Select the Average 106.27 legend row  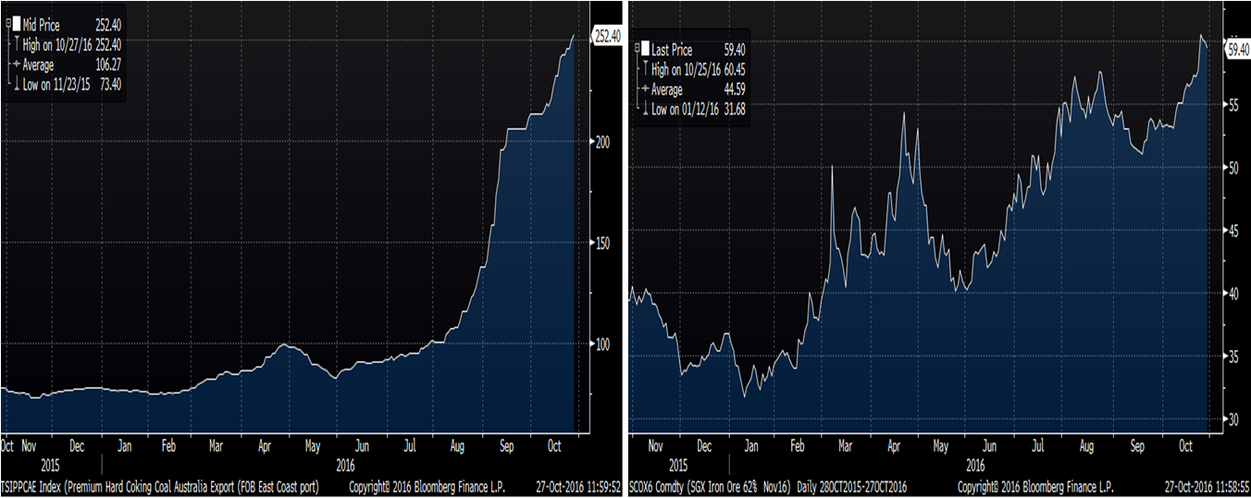65,65
